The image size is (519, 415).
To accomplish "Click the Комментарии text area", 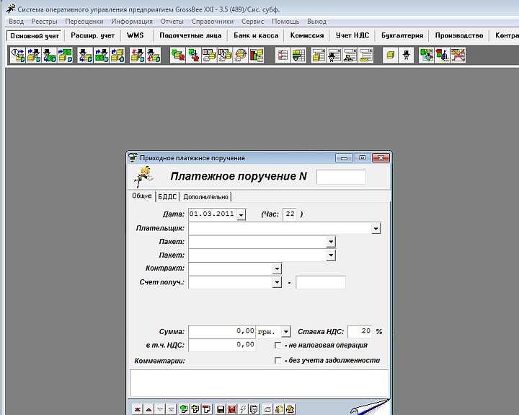I will (258, 383).
